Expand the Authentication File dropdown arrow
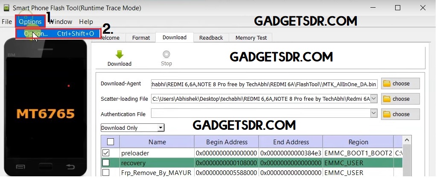The height and width of the screenshot is (181, 437). 374,114
